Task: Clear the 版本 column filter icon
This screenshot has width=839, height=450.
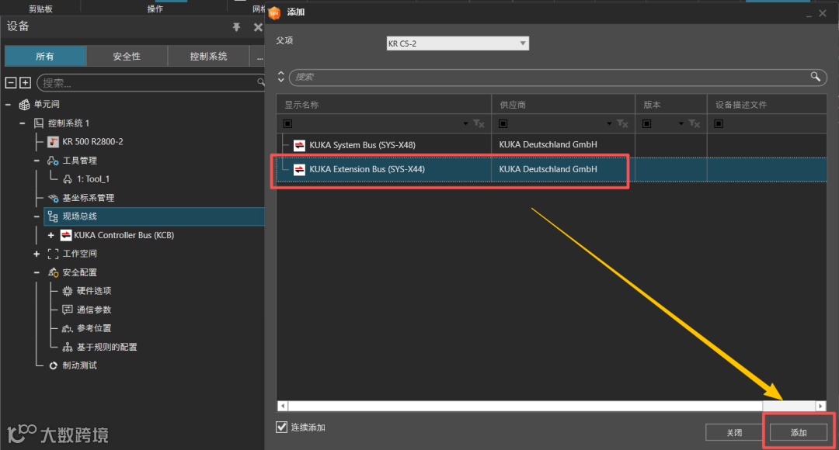Action: [x=695, y=123]
